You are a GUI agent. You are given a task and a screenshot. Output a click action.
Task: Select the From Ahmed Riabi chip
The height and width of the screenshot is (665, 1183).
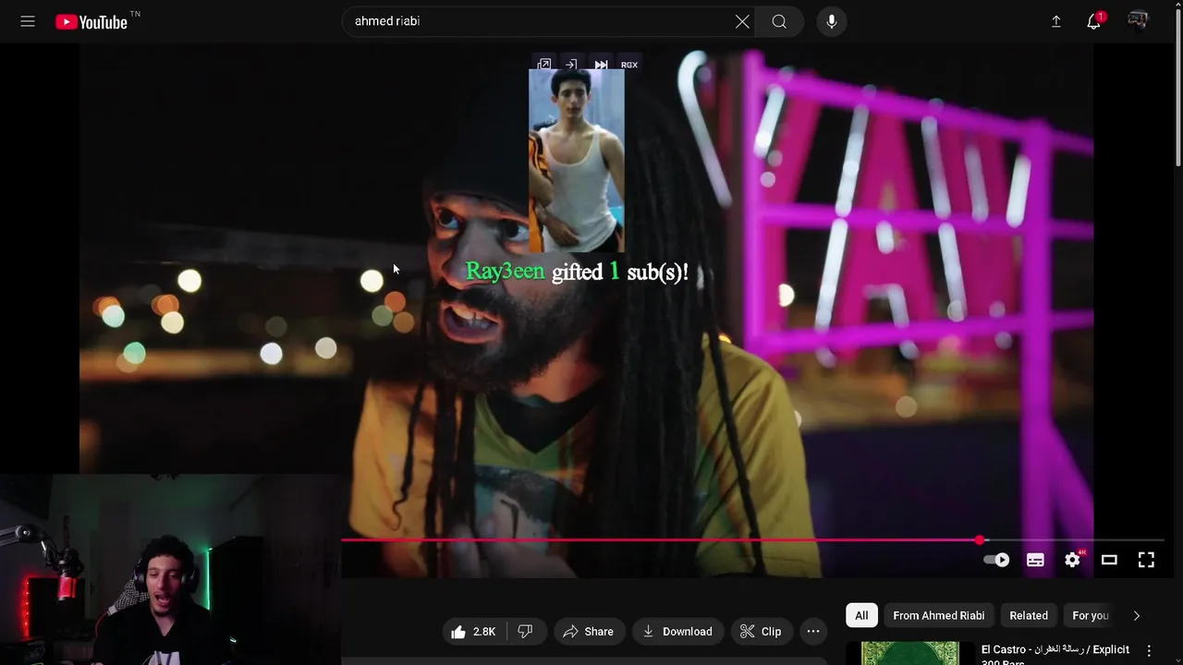point(939,615)
